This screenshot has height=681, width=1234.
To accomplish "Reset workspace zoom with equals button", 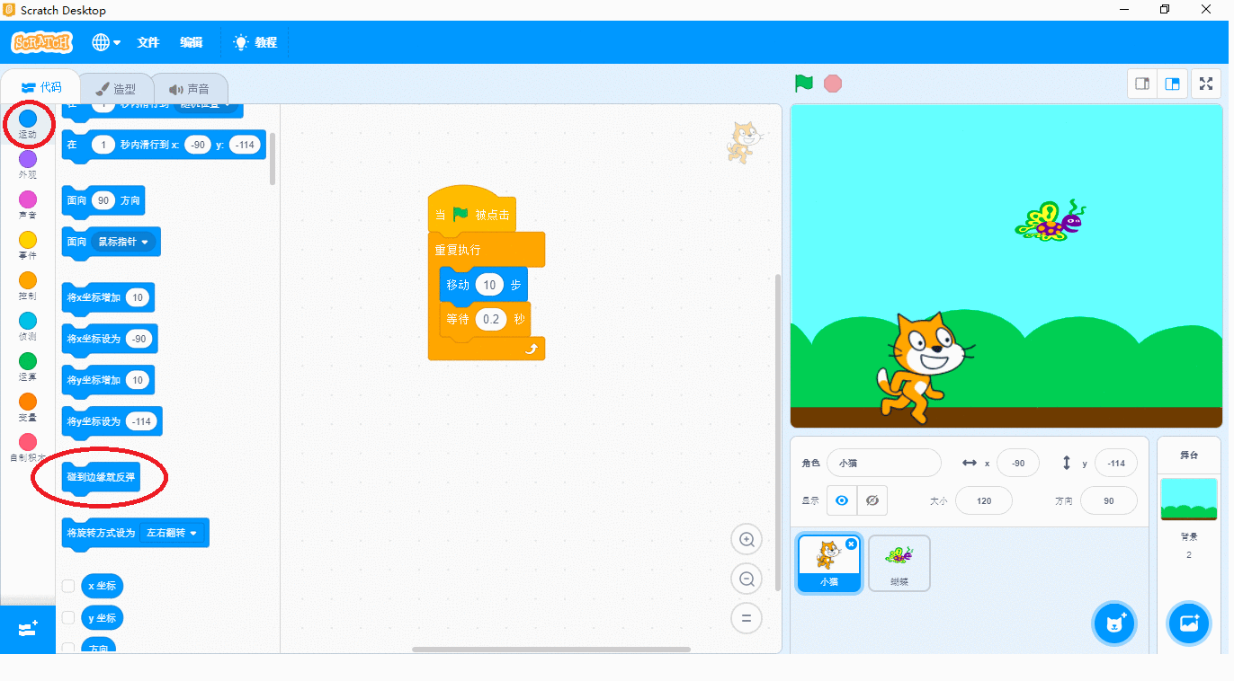I will click(x=747, y=618).
